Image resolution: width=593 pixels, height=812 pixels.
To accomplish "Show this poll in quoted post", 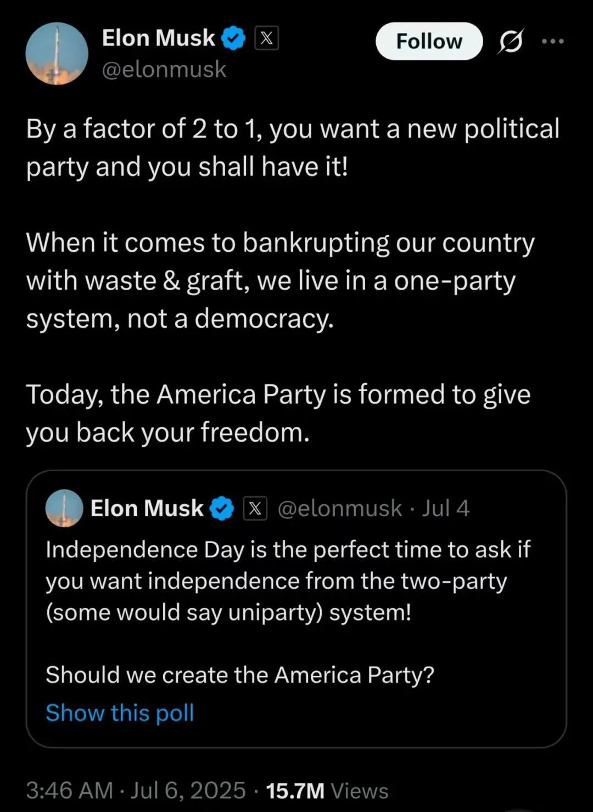I will click(x=120, y=713).
